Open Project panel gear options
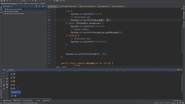Screen dimensions: 185x104 43,6
